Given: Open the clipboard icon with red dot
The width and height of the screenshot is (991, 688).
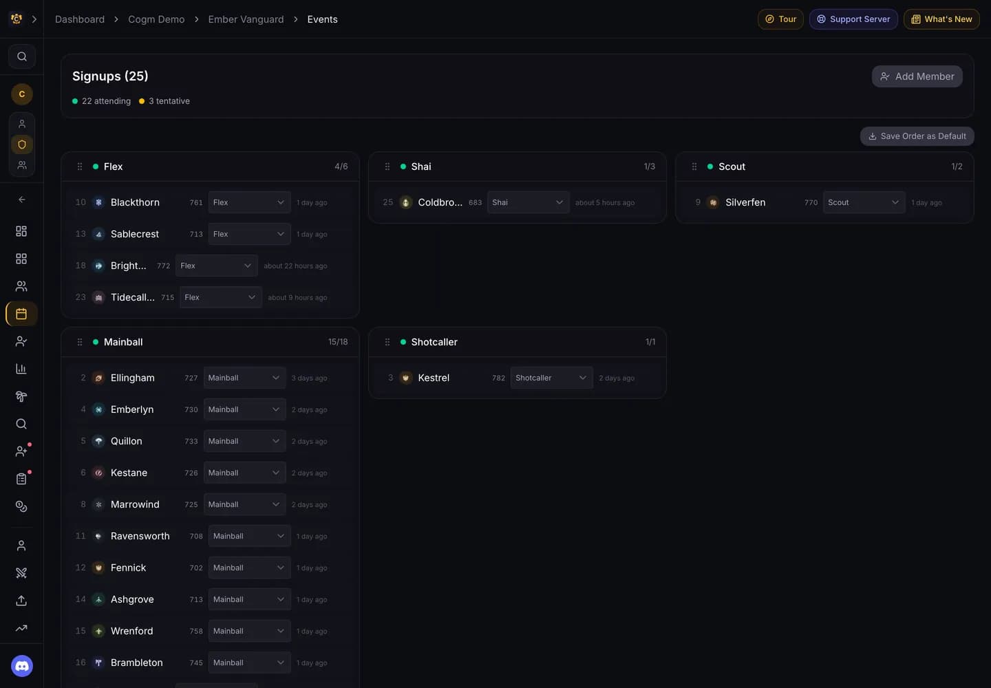Looking at the screenshot, I should 21,479.
